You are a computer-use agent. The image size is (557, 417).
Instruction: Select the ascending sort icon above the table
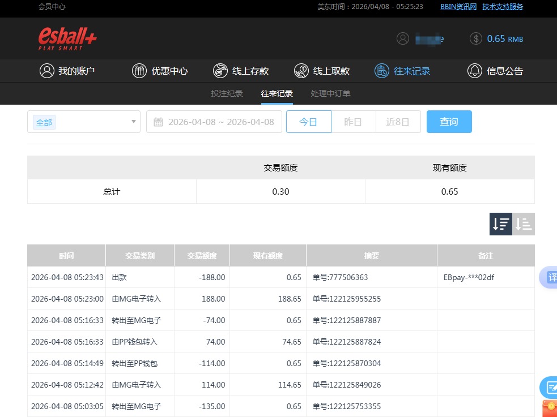(x=523, y=224)
